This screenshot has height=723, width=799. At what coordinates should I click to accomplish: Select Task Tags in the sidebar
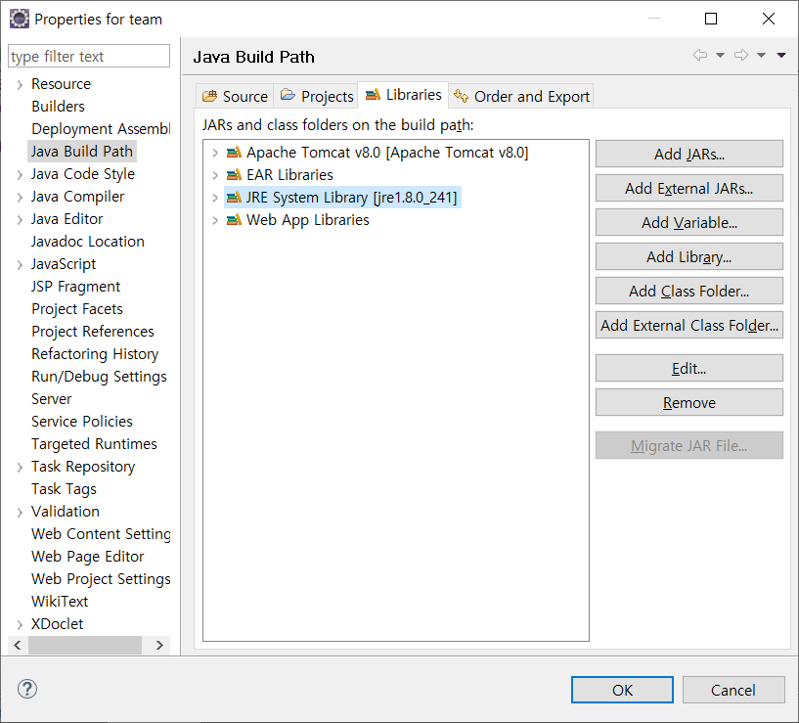[x=64, y=488]
